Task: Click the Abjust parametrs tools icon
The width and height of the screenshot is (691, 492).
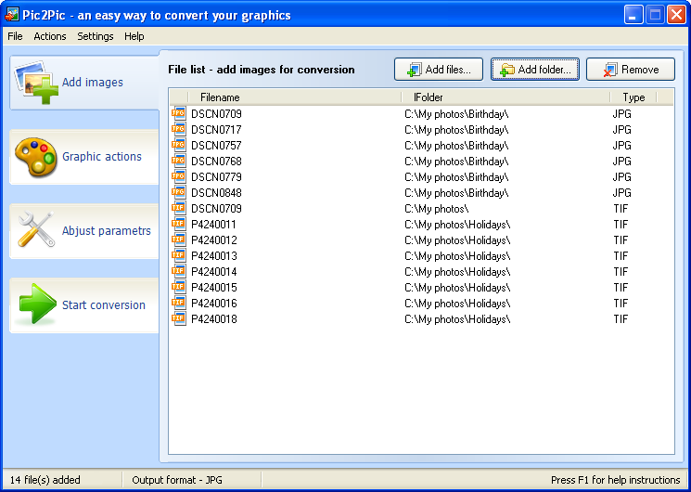Action: coord(35,229)
